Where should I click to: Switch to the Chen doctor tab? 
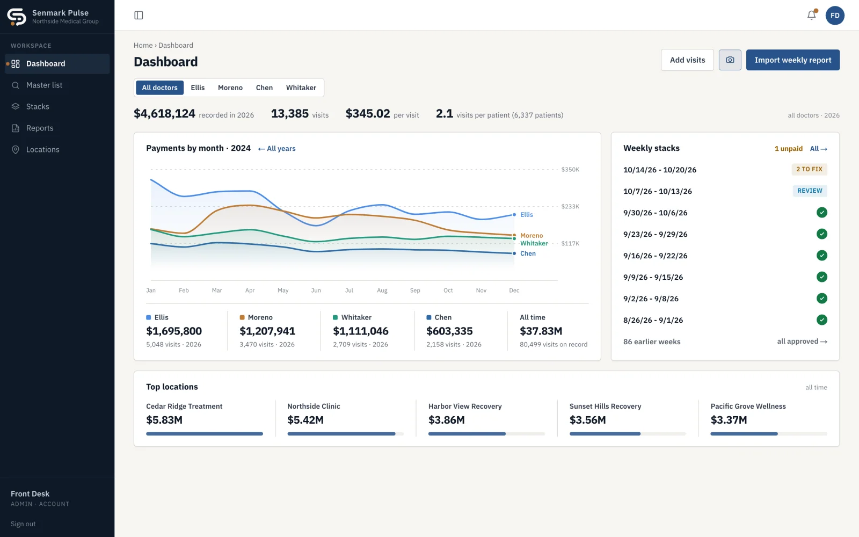(264, 88)
